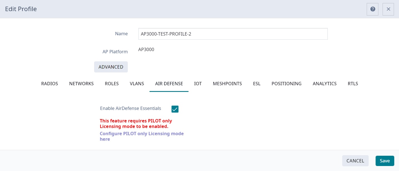This screenshot has width=399, height=171.
Task: Click inside the profile Name field
Action: [233, 34]
